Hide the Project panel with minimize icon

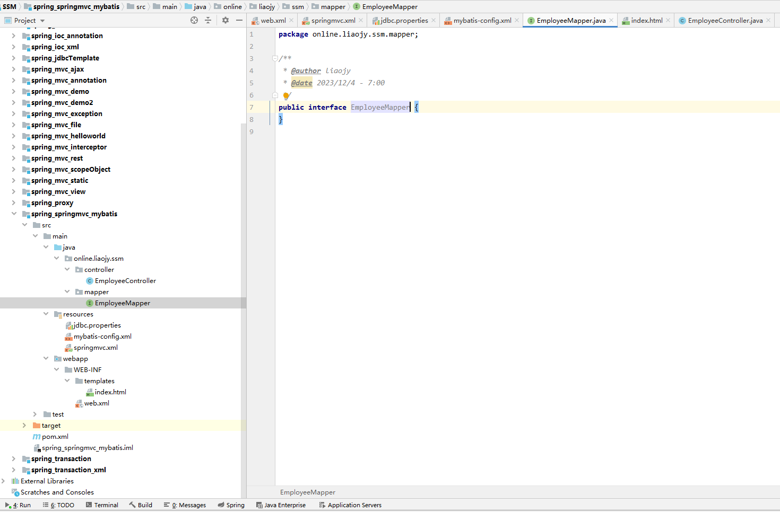(239, 20)
